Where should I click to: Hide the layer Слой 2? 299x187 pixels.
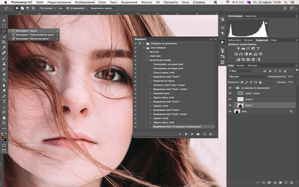point(230,99)
